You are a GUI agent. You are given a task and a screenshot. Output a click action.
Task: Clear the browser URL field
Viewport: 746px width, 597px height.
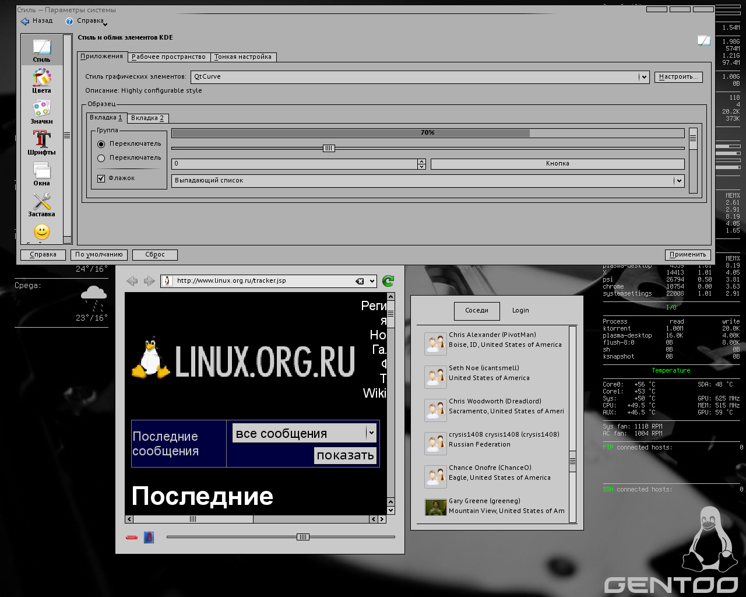click(360, 281)
